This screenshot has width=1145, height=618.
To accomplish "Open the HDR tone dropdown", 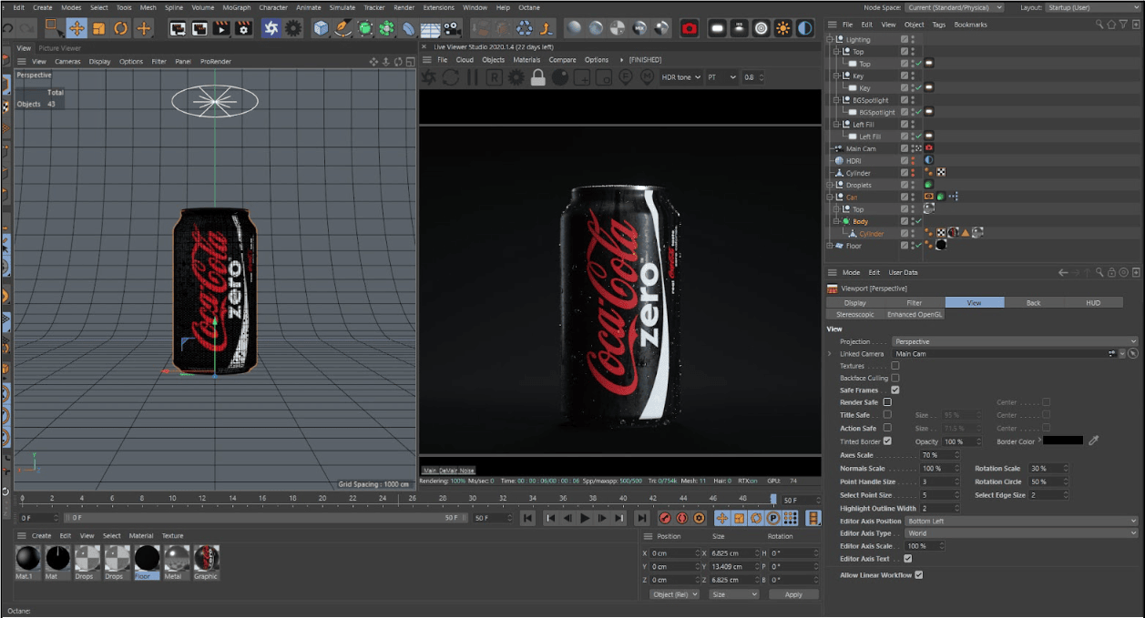I will pyautogui.click(x=681, y=77).
